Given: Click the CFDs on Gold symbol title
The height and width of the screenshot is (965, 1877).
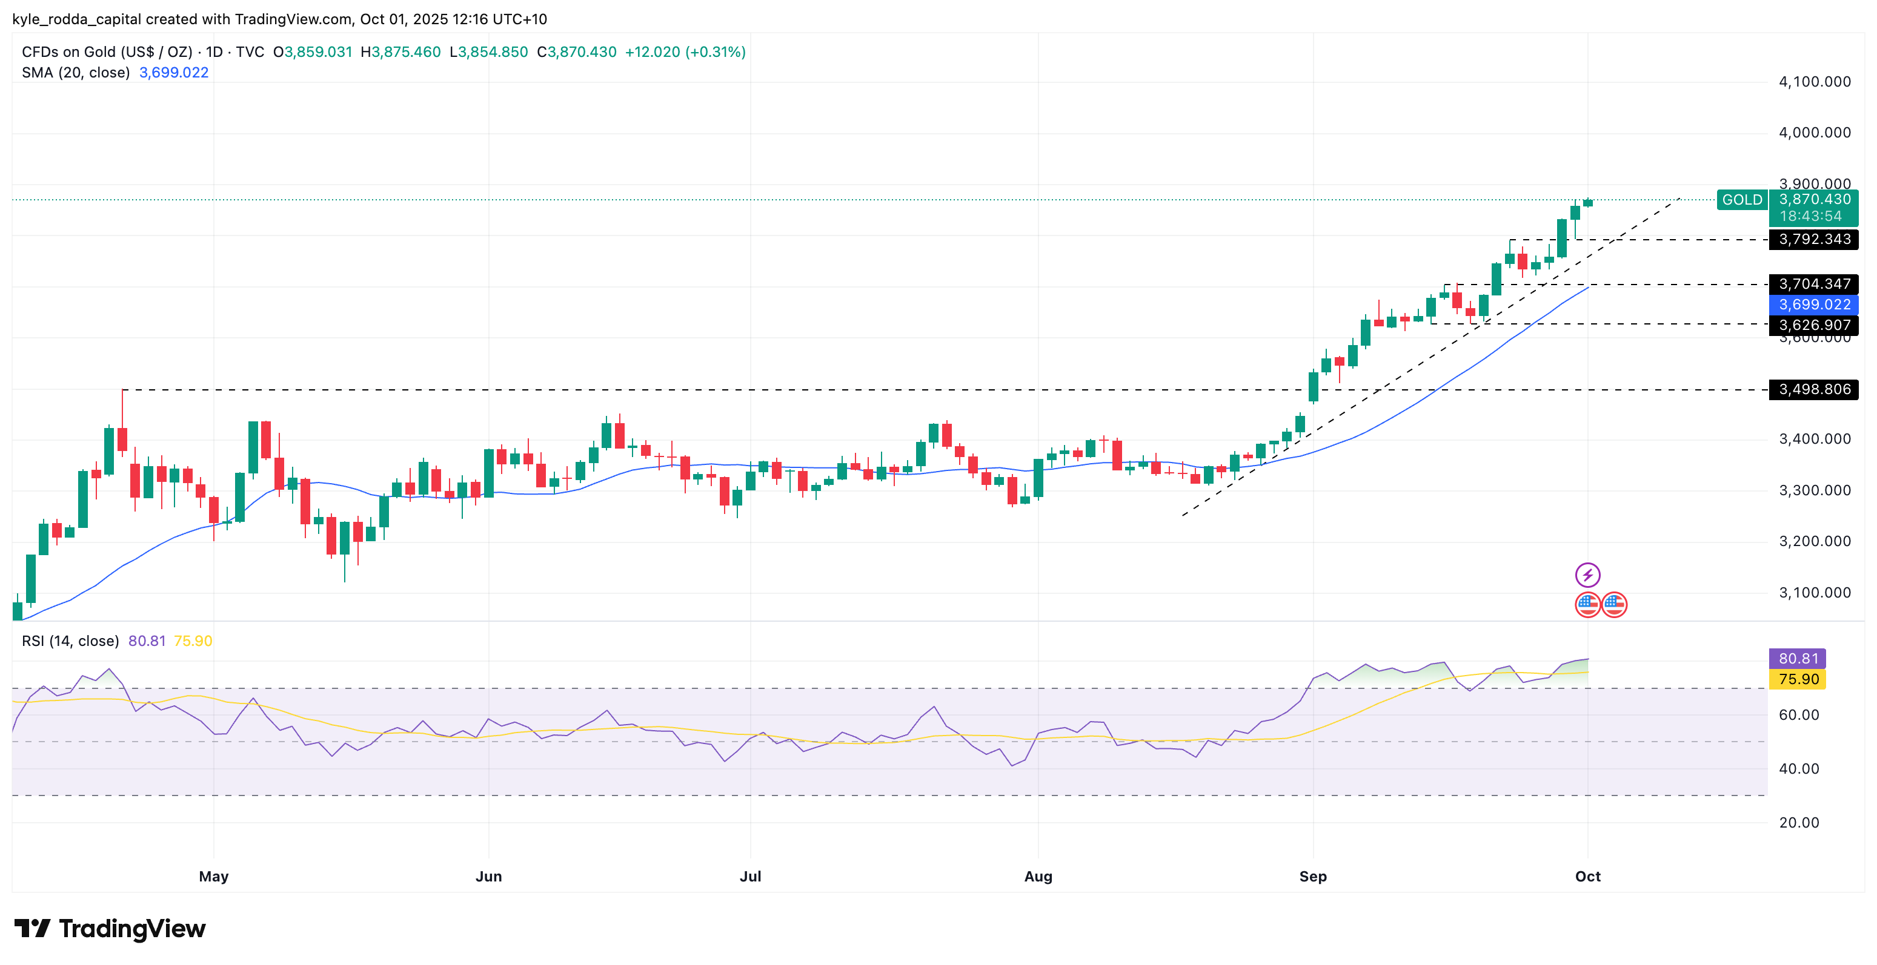Looking at the screenshot, I should point(107,51).
